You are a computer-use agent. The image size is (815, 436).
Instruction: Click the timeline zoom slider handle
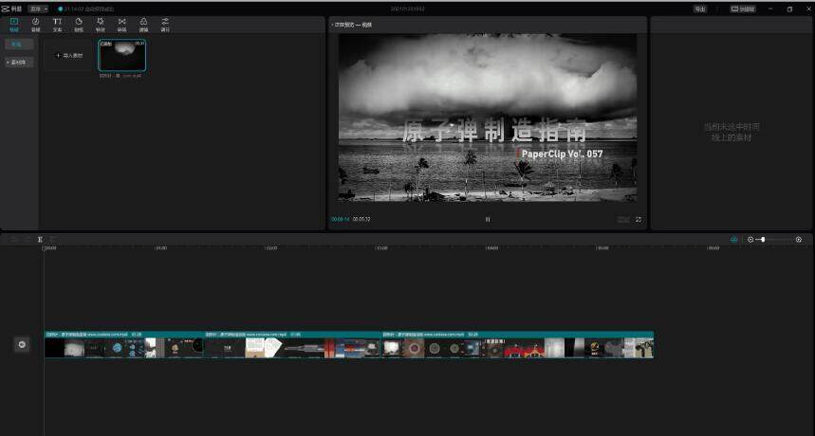[763, 239]
